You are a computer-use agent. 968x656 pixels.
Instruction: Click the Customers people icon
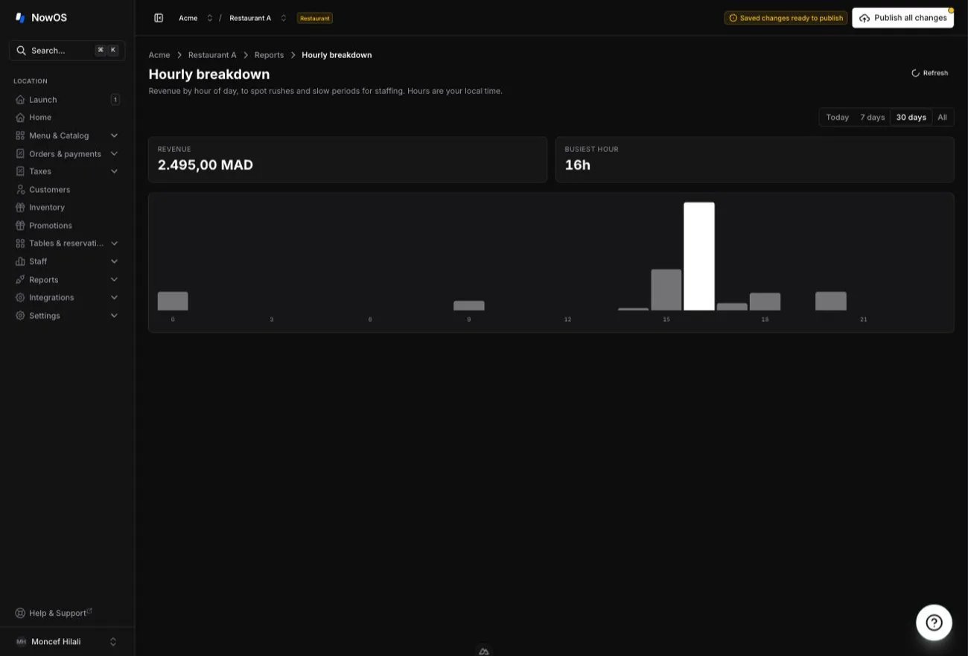[20, 190]
